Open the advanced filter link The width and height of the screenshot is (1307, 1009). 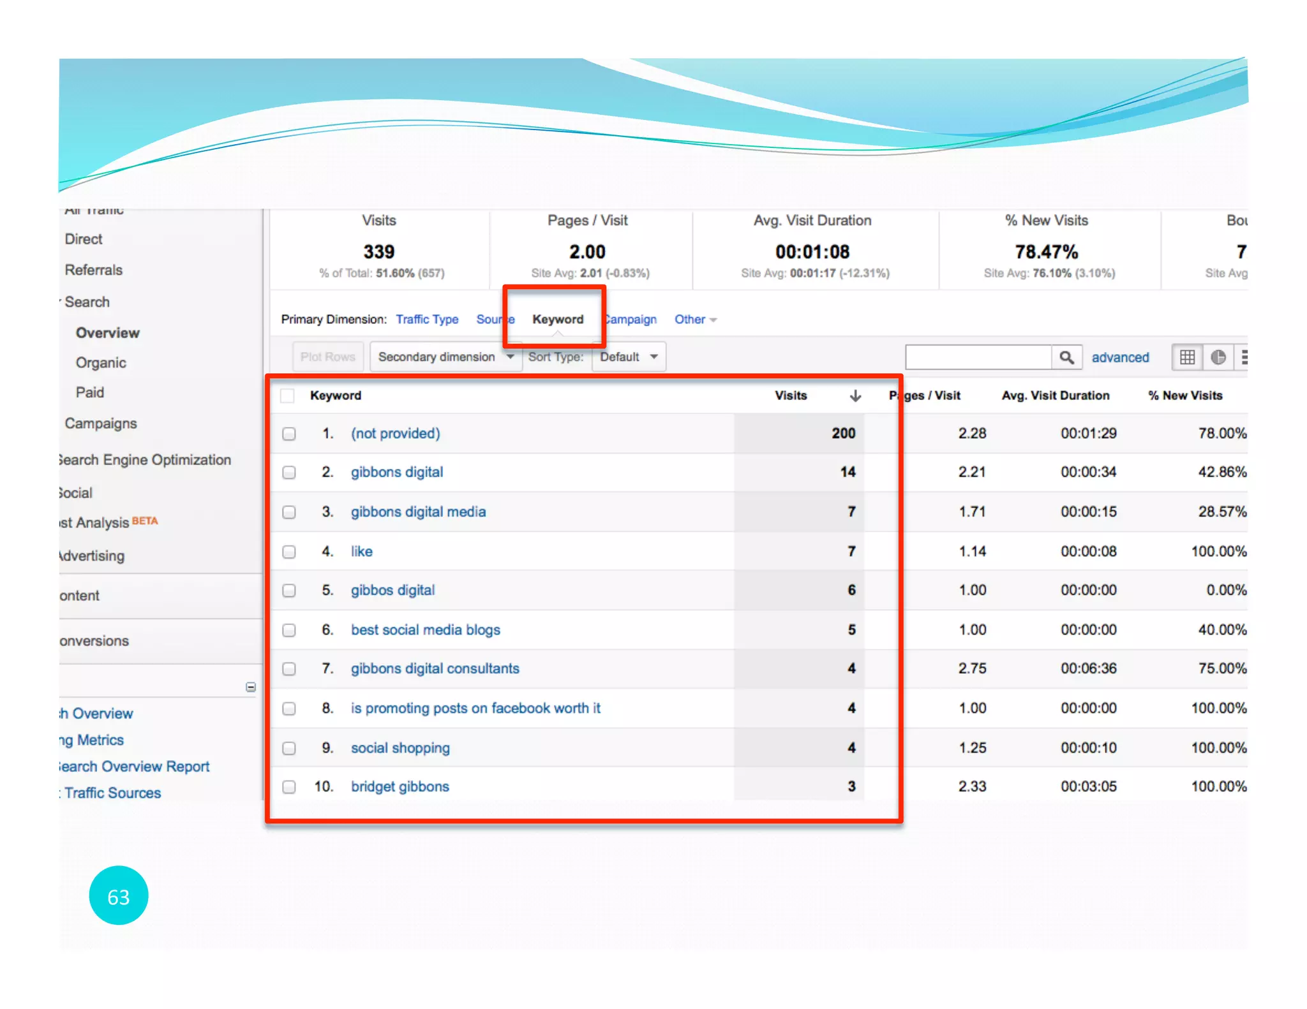(x=1120, y=358)
